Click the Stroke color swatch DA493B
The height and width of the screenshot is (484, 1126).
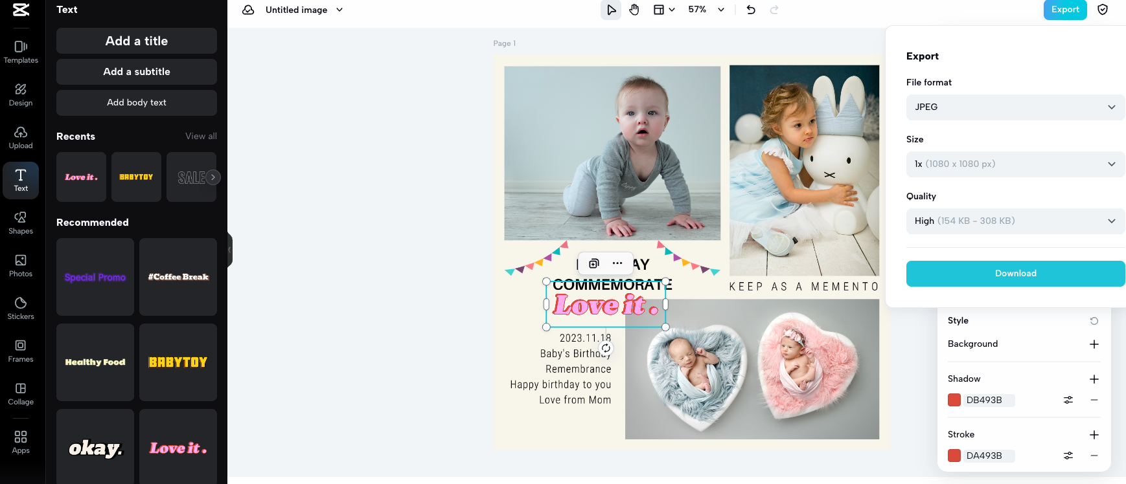(954, 456)
